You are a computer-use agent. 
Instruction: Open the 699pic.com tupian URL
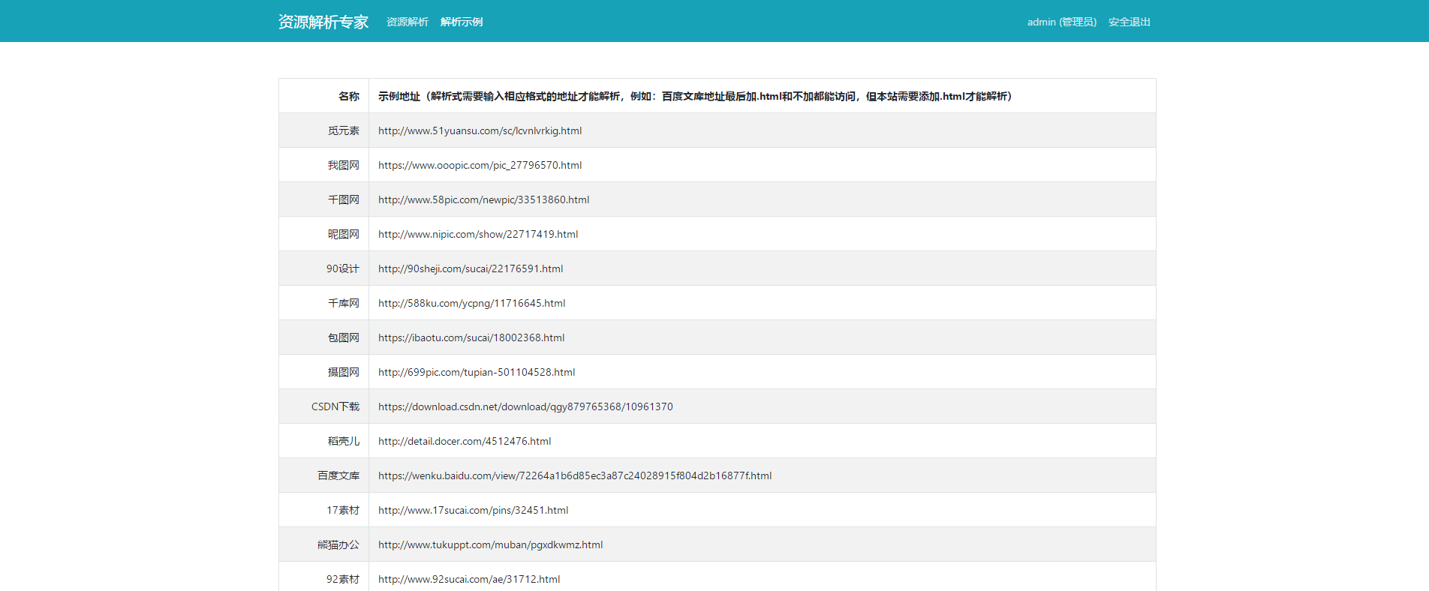pyautogui.click(x=477, y=372)
